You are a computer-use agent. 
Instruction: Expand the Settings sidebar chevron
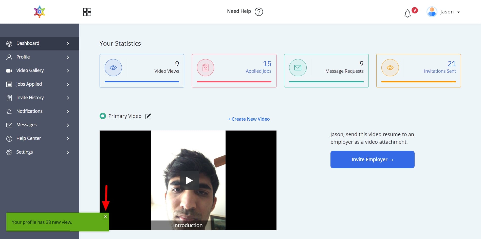pyautogui.click(x=68, y=152)
